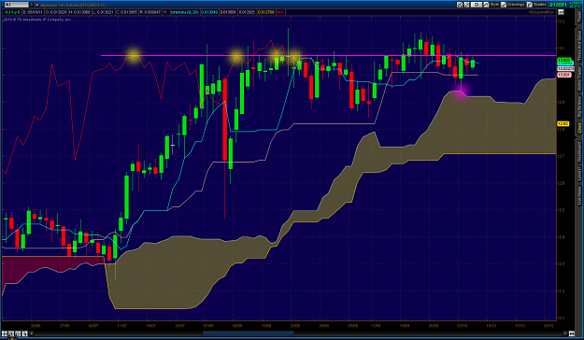Image resolution: width=584 pixels, height=340 pixels.
Task: Select the Chart sidebar tab
Action: pos(579,129)
